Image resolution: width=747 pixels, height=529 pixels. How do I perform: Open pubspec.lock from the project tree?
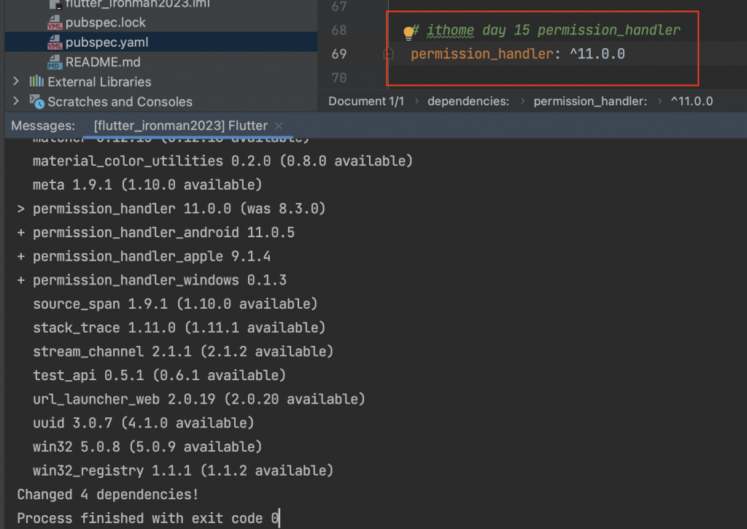[x=105, y=23]
